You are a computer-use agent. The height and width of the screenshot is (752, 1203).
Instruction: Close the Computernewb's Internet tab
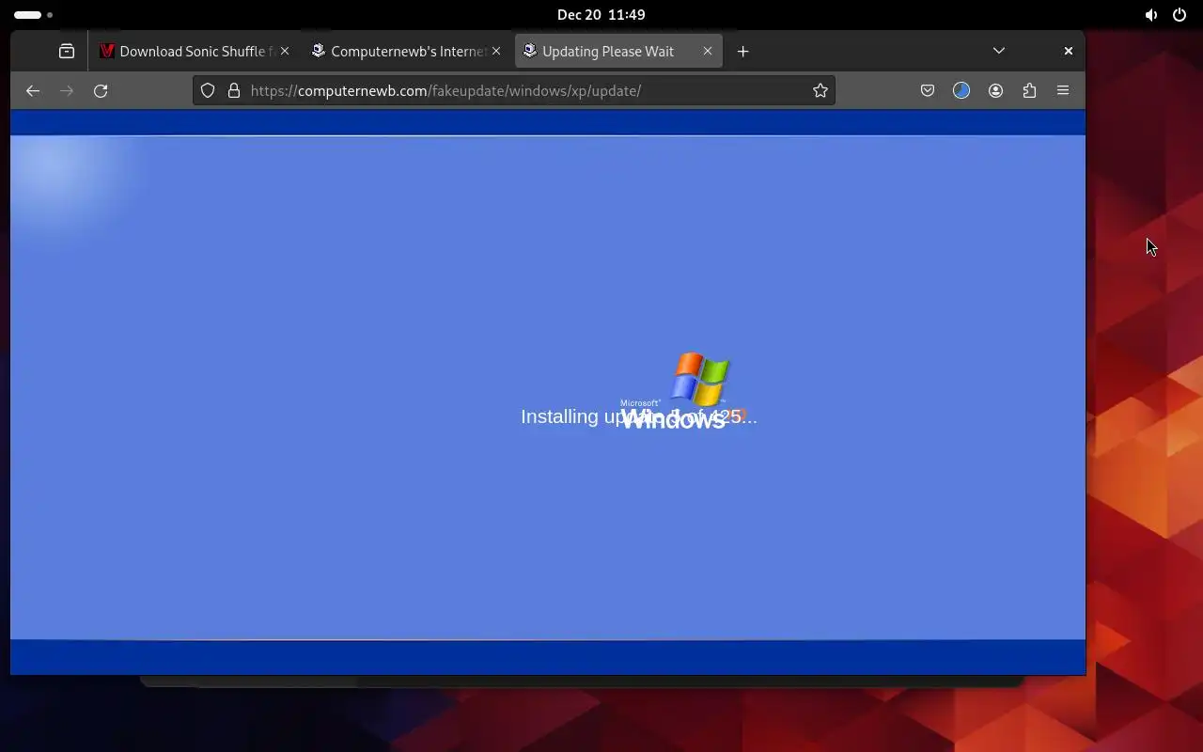(x=496, y=52)
